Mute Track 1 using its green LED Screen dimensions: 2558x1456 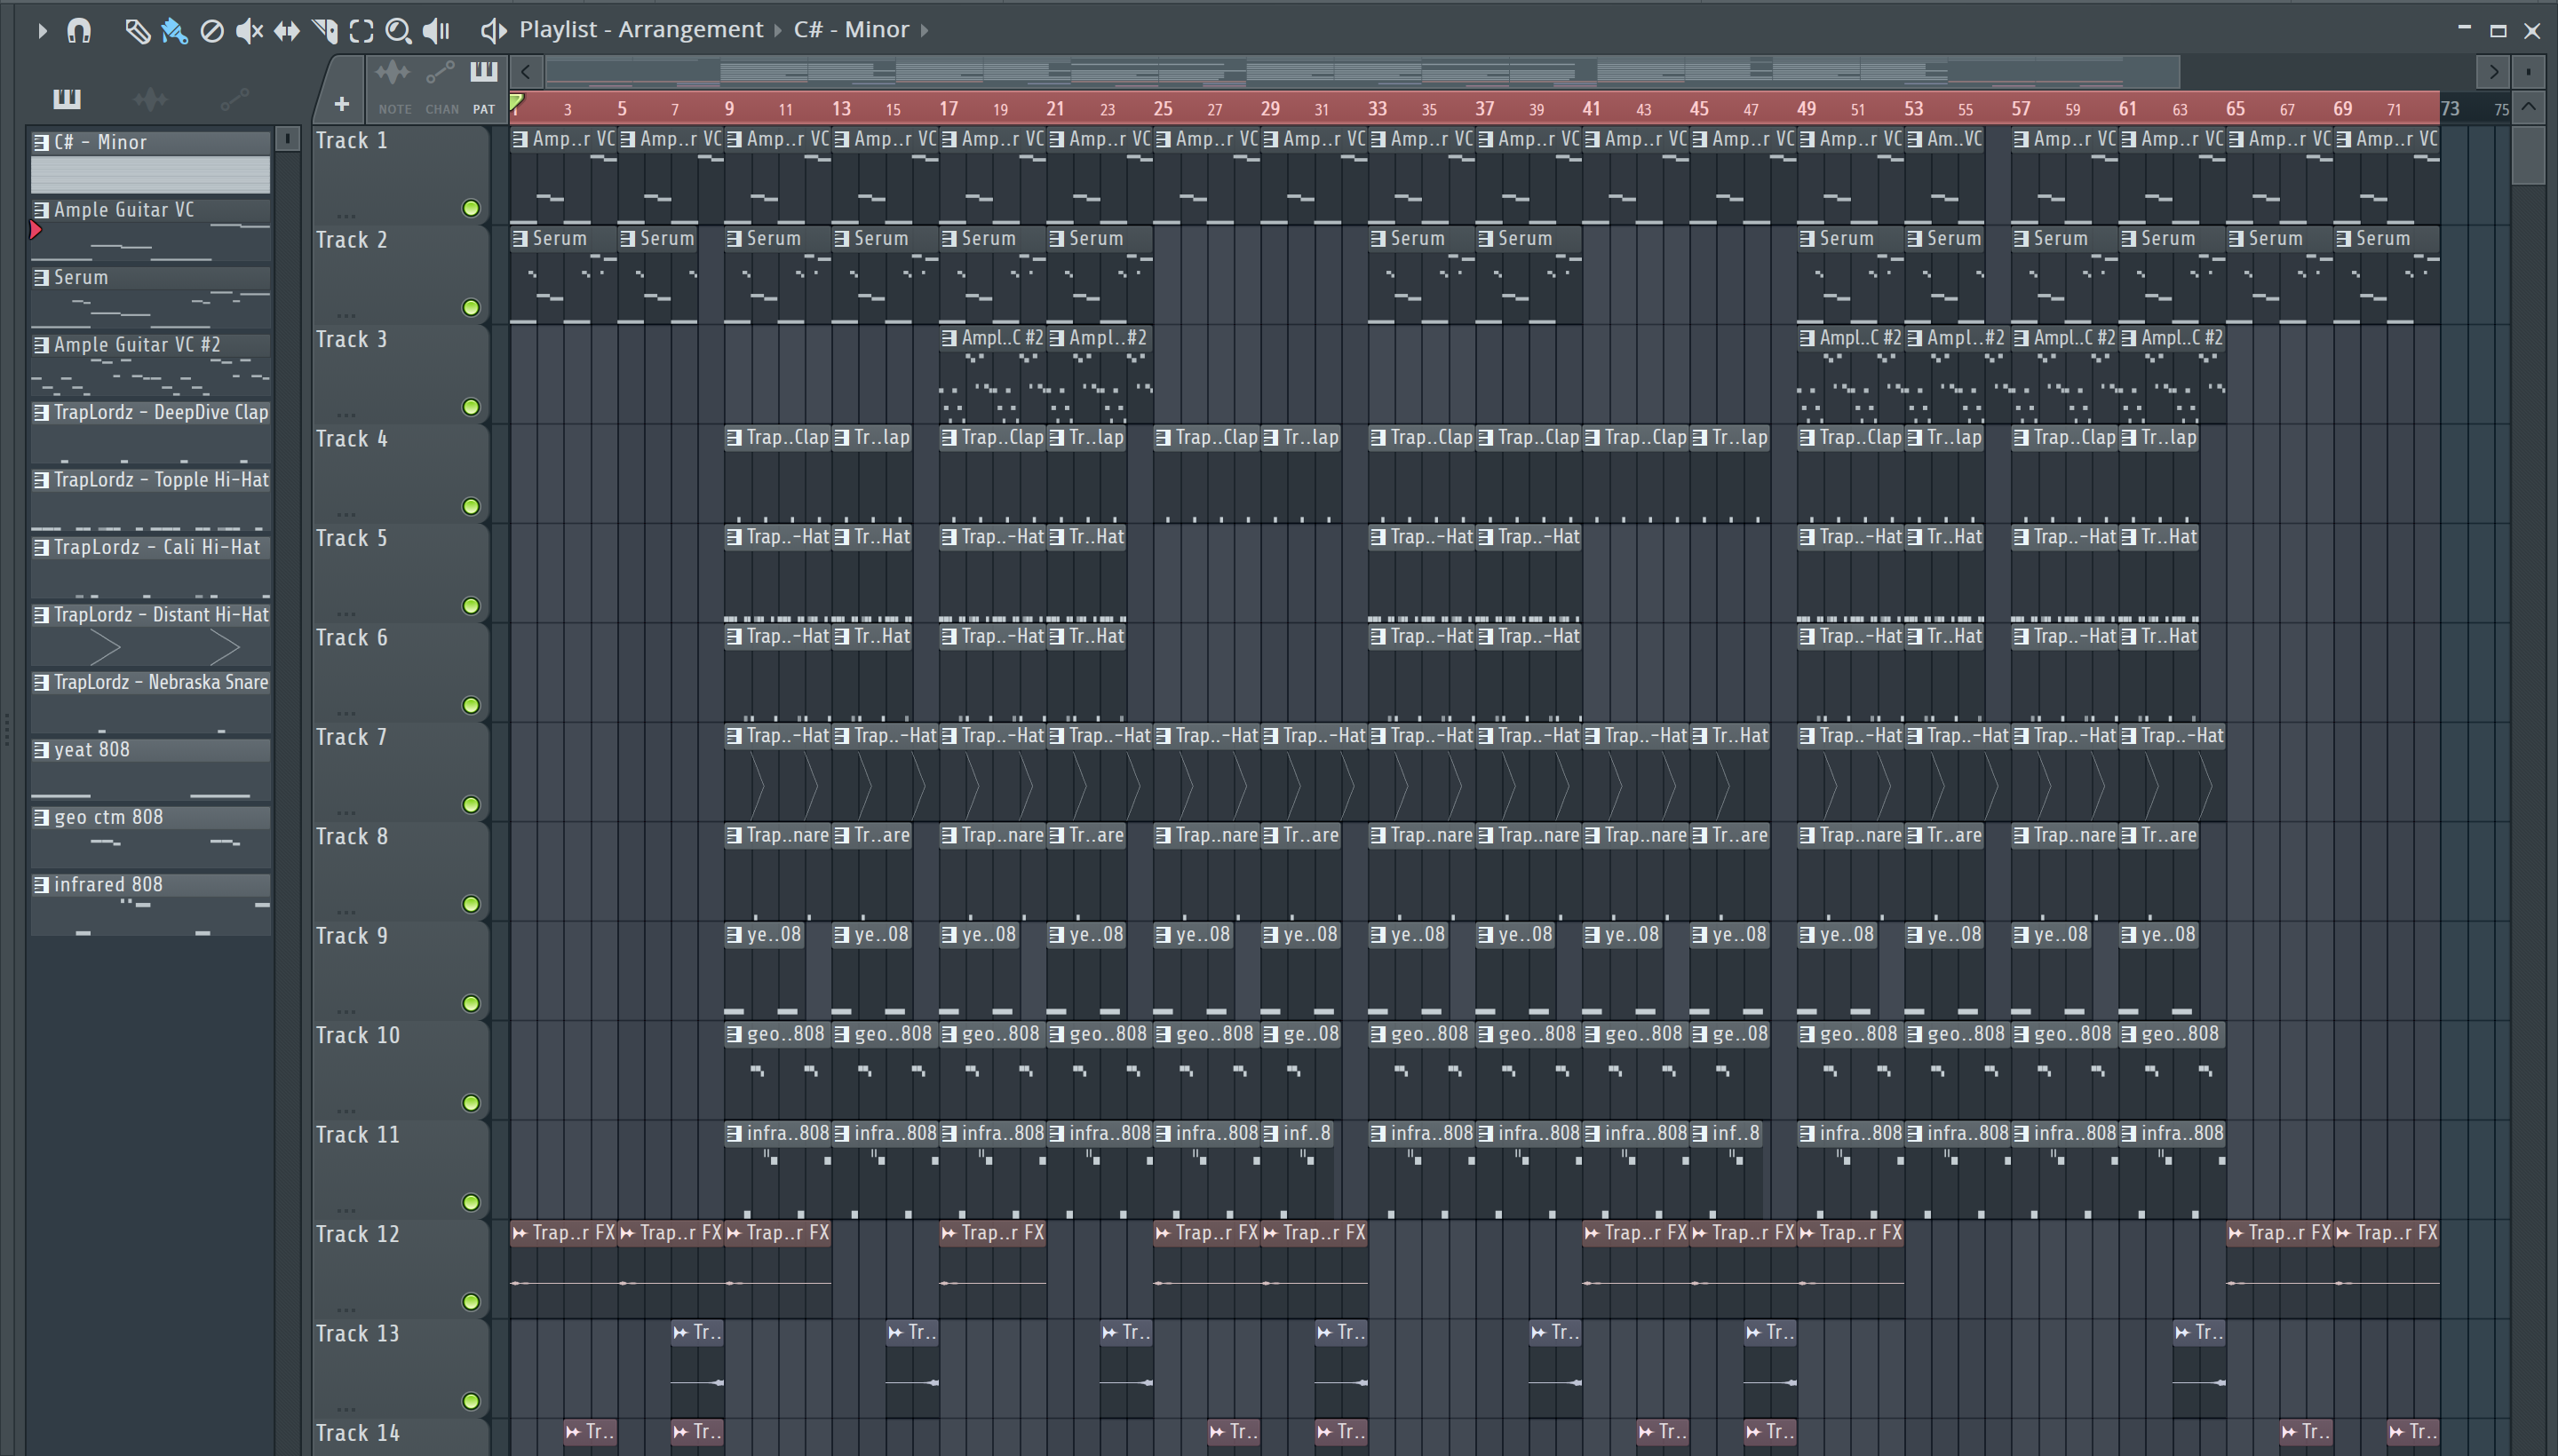tap(470, 208)
